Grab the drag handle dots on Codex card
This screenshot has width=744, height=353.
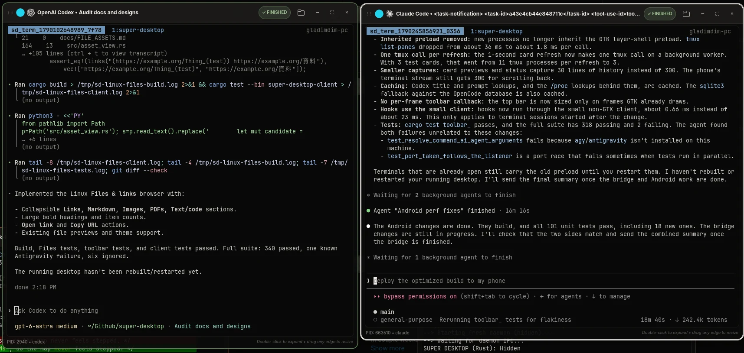[10, 13]
